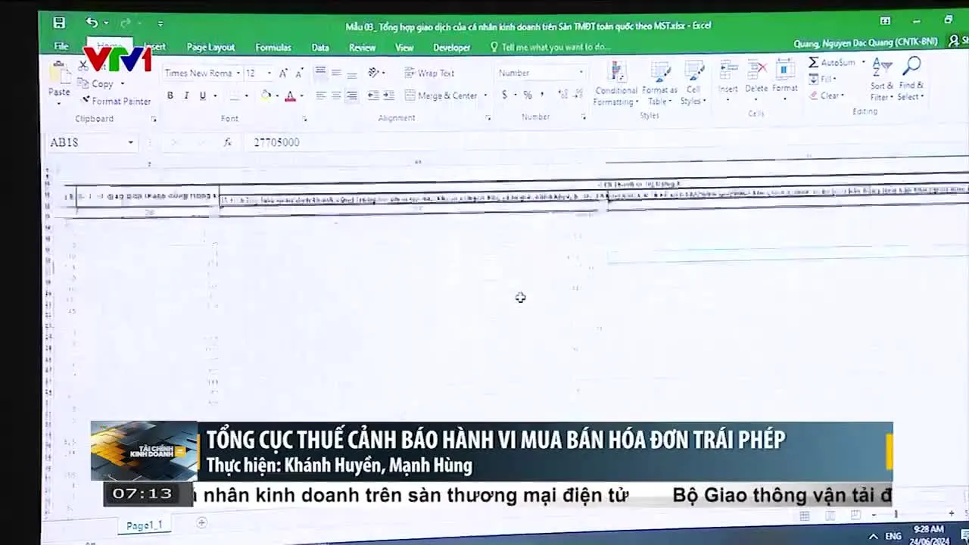Click the Save icon in title bar

coord(59,23)
